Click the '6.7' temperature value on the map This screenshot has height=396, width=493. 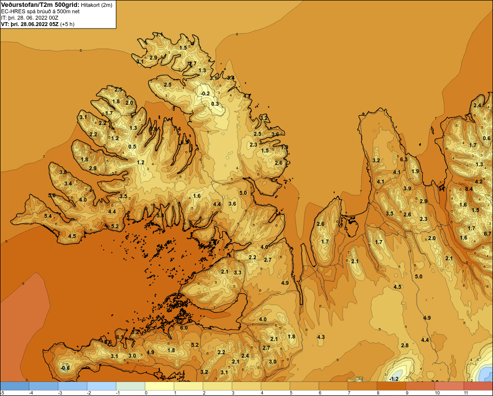(488, 234)
